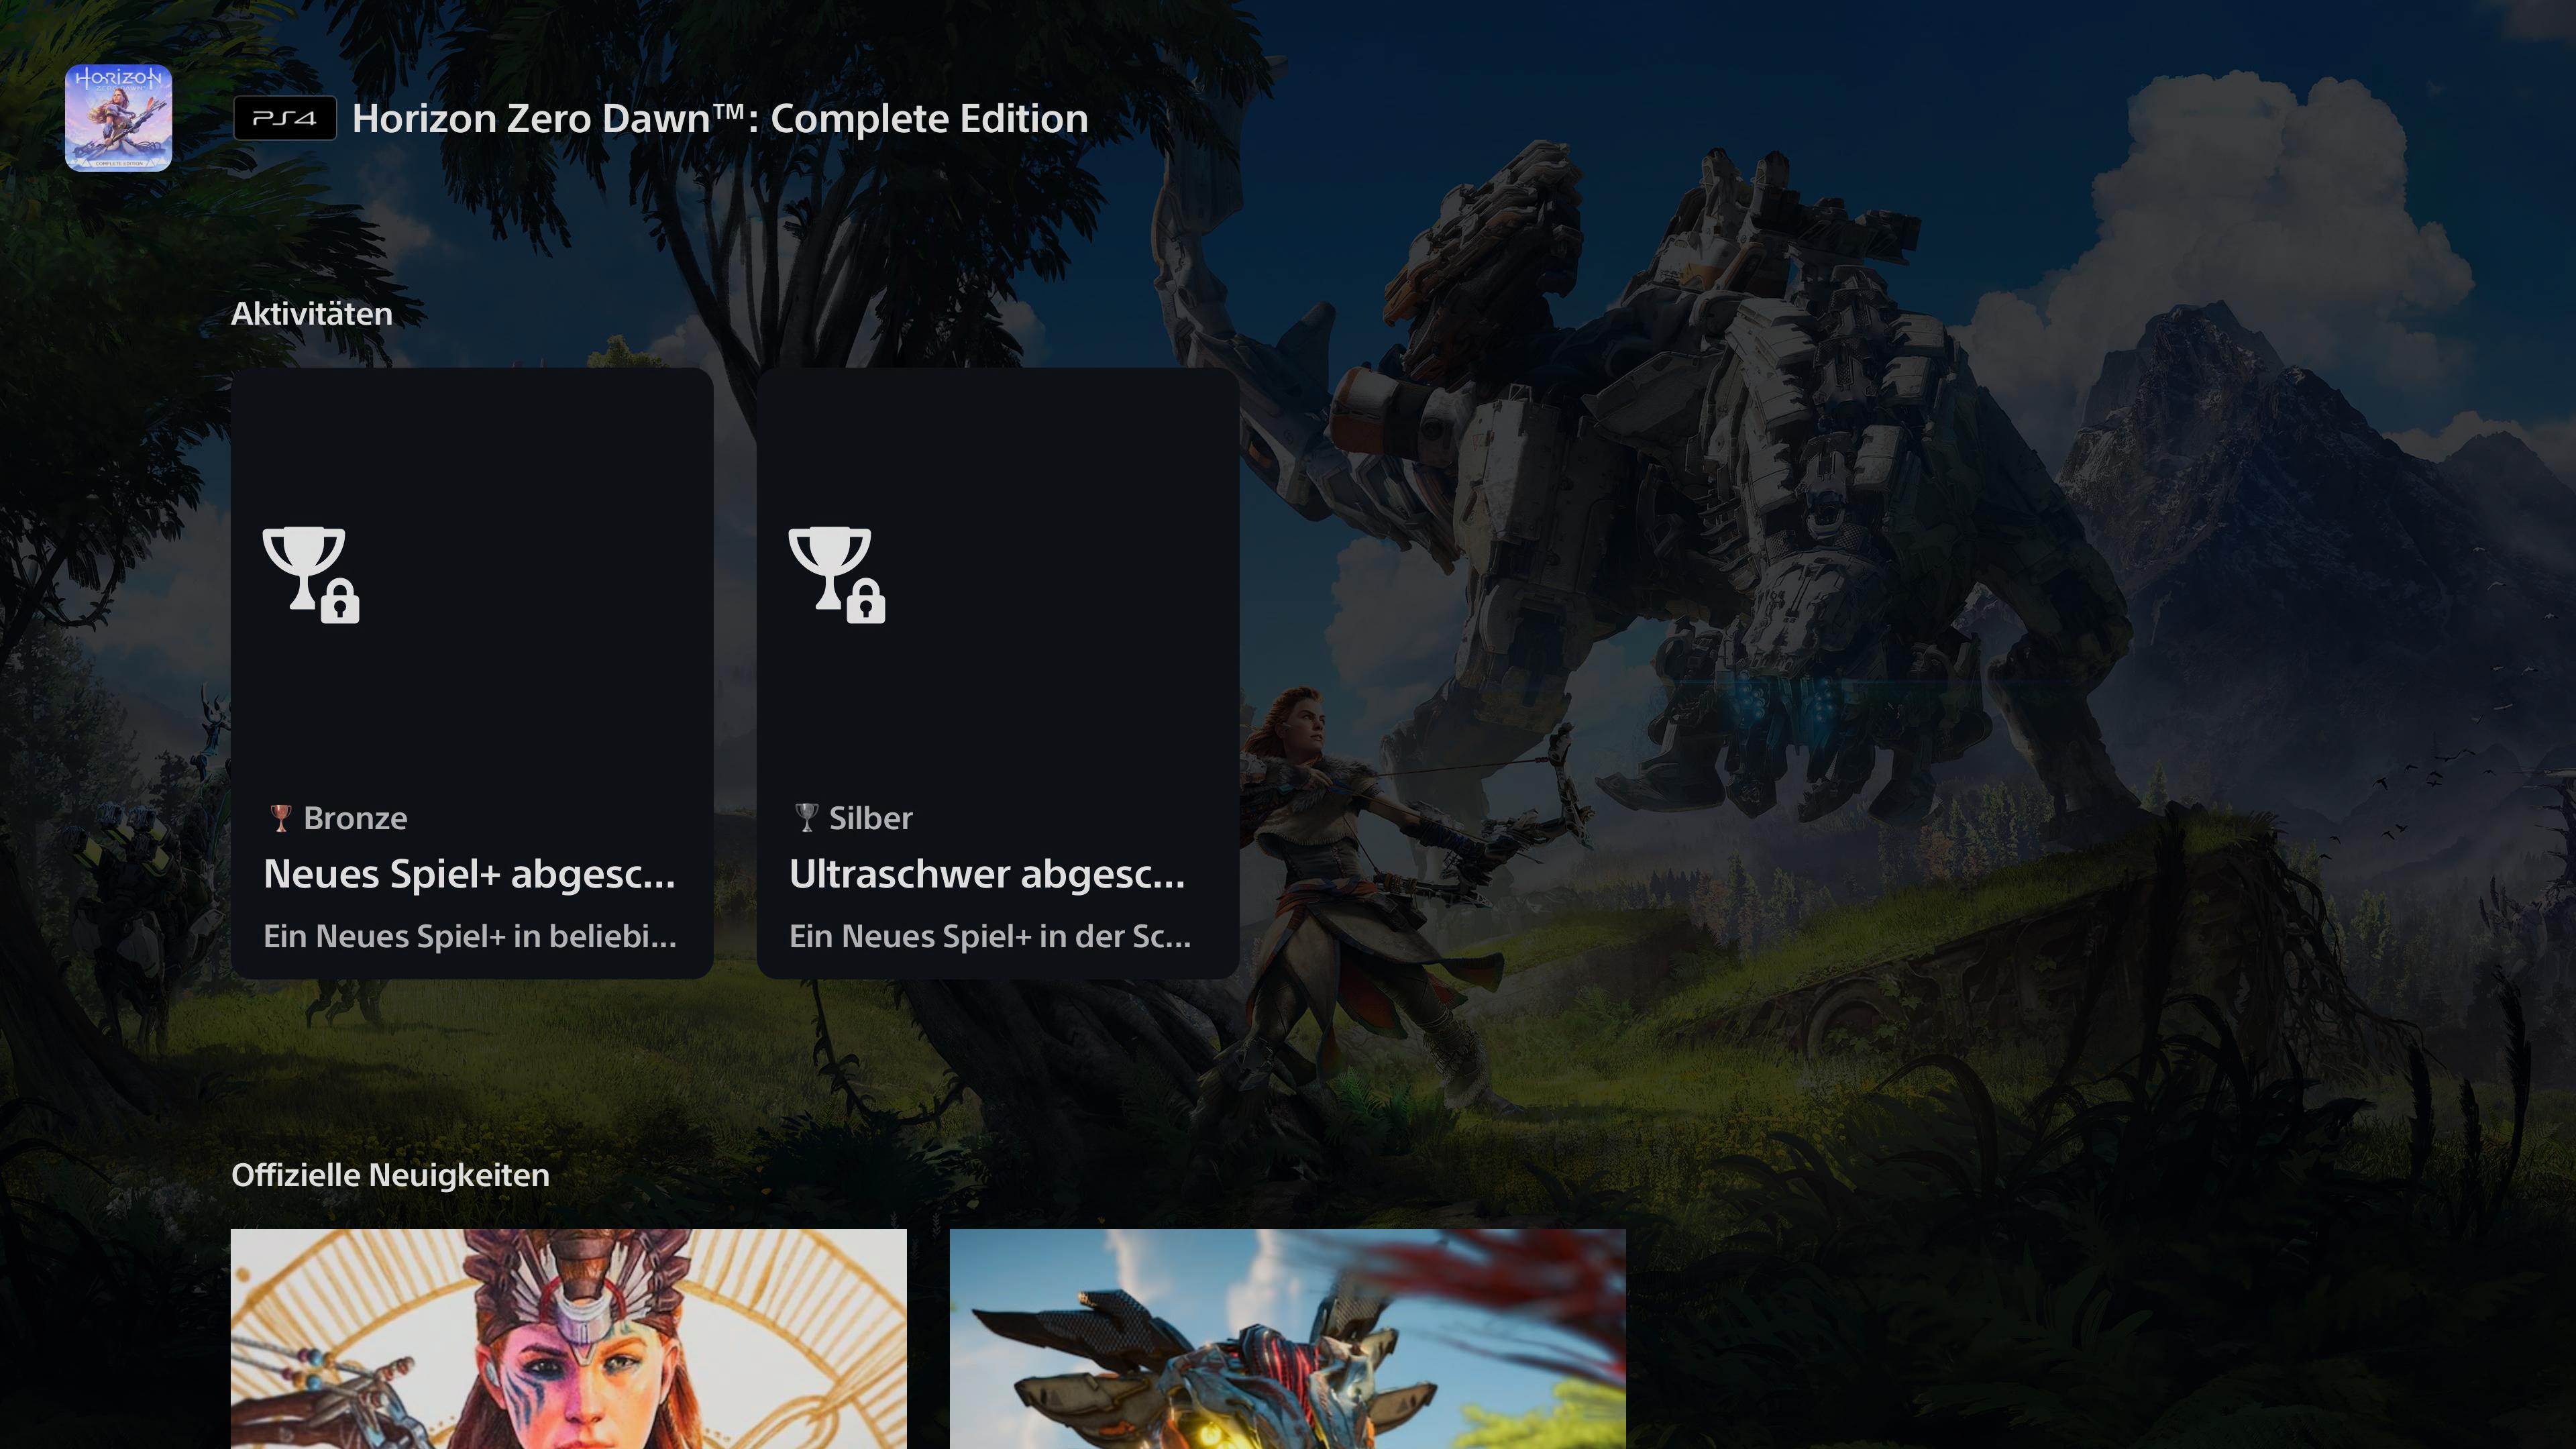Click the game title 'Horizon Zero Dawn™: Complete Edition'
This screenshot has width=2576, height=1449.
(x=720, y=118)
